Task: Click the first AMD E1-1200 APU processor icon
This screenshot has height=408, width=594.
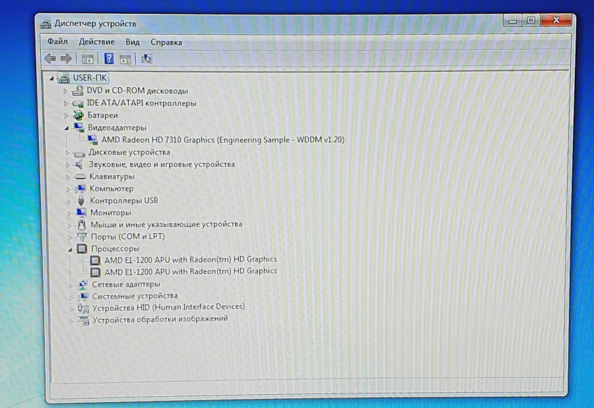Action: point(95,260)
